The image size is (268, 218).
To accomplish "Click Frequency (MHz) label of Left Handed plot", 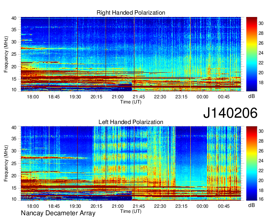I will (6, 163).
